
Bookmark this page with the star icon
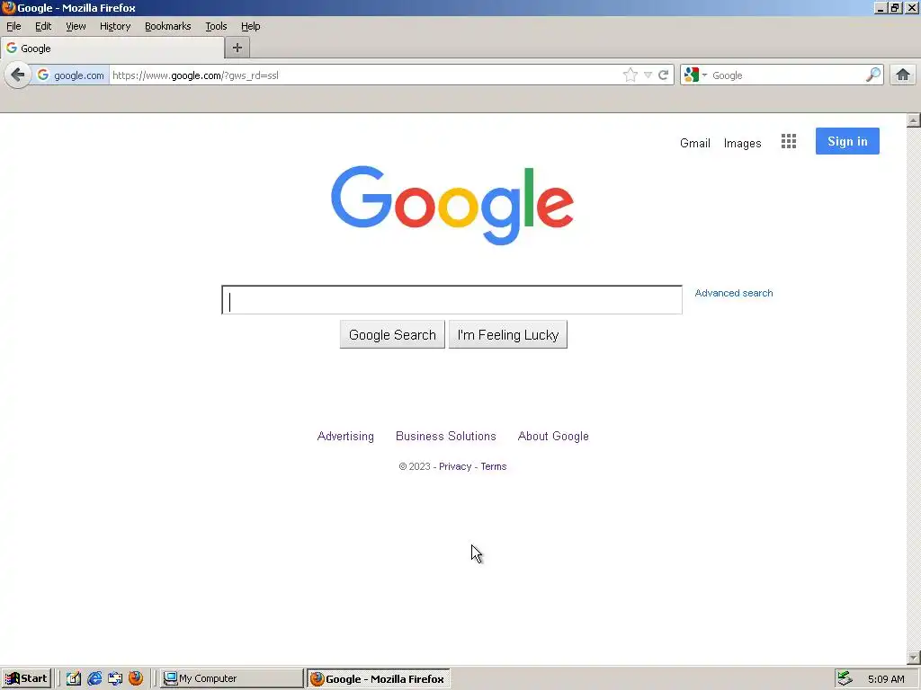pyautogui.click(x=630, y=75)
